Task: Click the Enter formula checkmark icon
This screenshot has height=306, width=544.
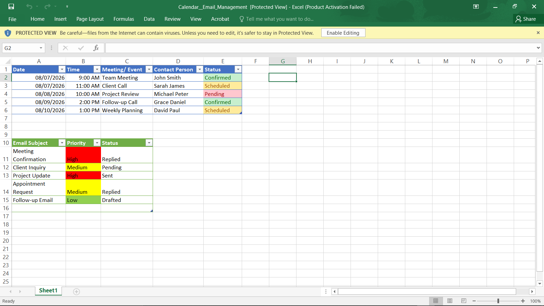Action: [81, 48]
